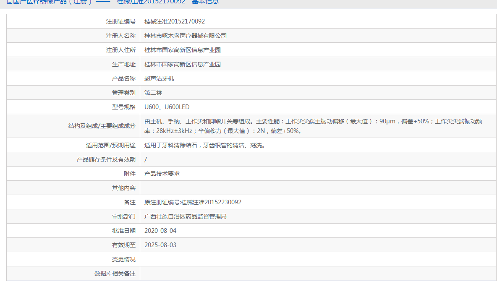Click the expiry date 2025-08-03
Screen dimensions: 497x284
click(x=160, y=245)
